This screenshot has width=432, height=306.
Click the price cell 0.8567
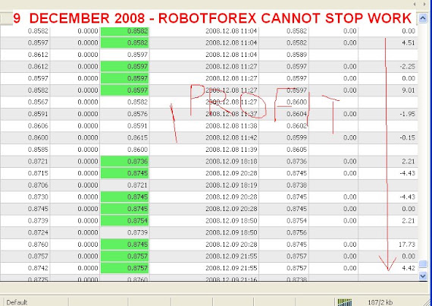click(38, 102)
